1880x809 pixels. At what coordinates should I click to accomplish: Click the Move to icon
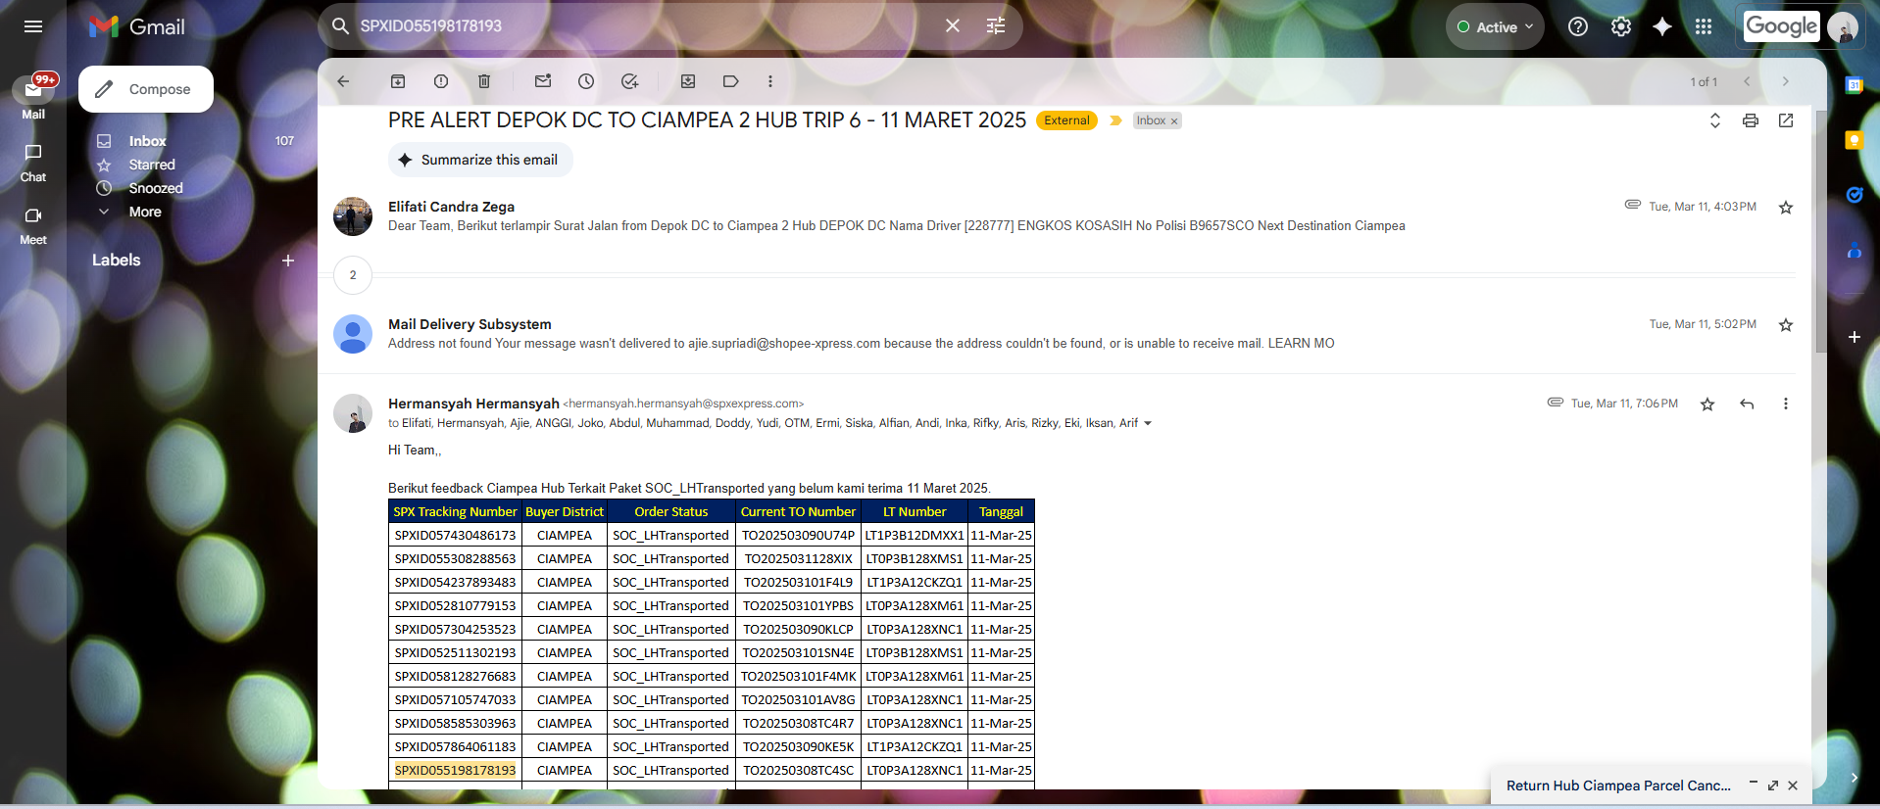coord(688,81)
